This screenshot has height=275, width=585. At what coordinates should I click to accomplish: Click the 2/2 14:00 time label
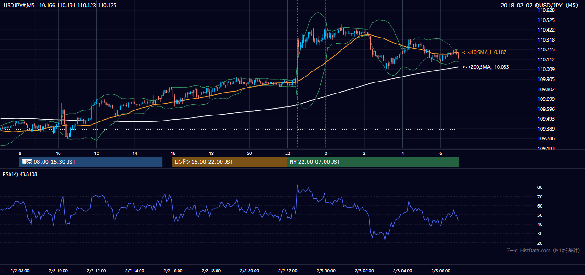click(135, 271)
